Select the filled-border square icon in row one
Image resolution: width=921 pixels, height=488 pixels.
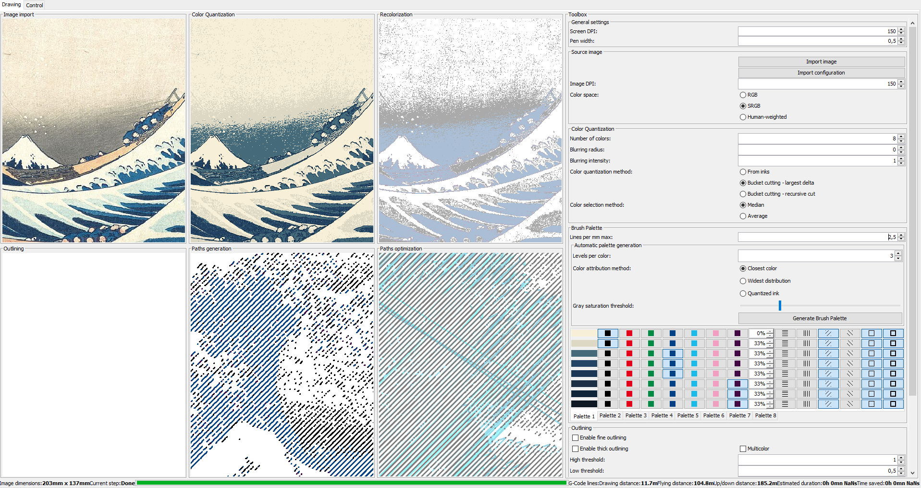coord(893,333)
